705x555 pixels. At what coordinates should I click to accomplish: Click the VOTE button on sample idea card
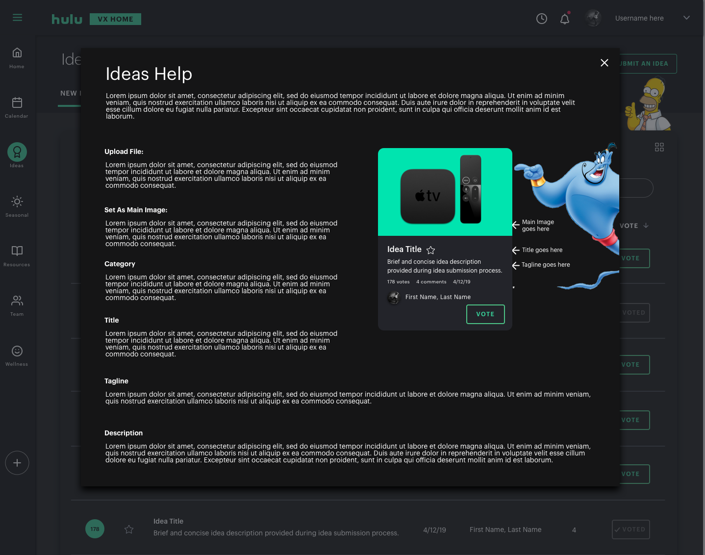(485, 314)
